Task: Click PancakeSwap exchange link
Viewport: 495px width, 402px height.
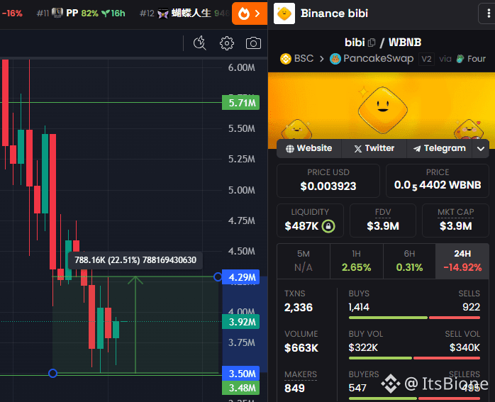Action: click(x=378, y=59)
